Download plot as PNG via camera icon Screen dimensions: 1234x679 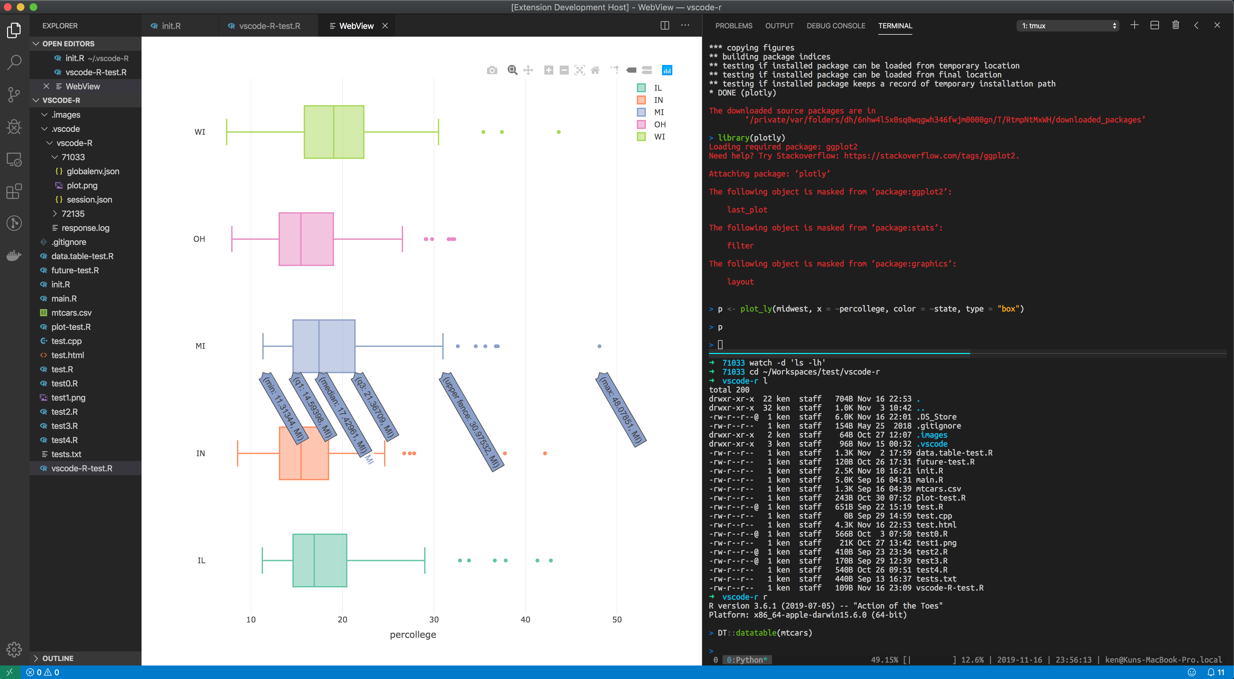click(492, 70)
